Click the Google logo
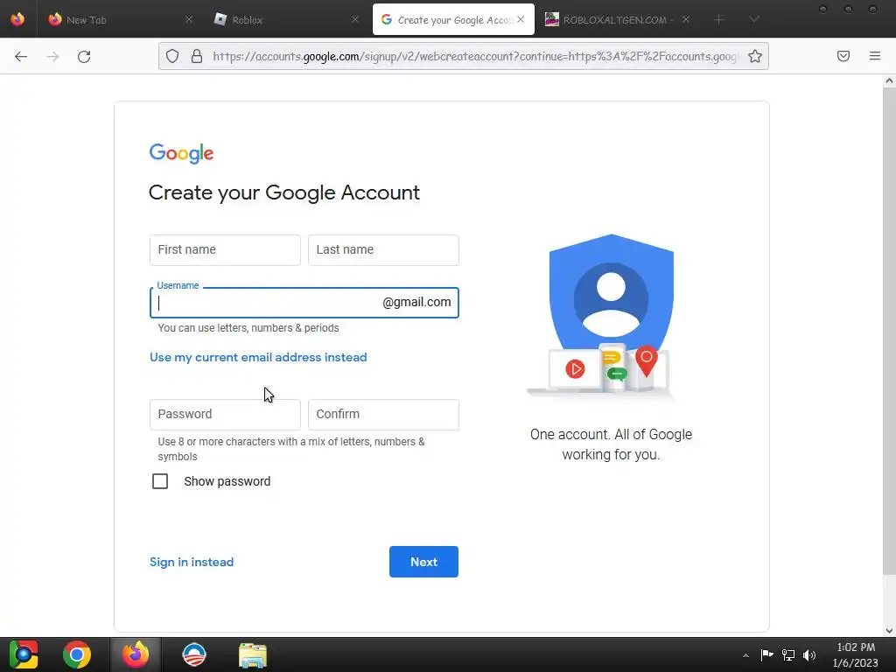 pyautogui.click(x=181, y=153)
